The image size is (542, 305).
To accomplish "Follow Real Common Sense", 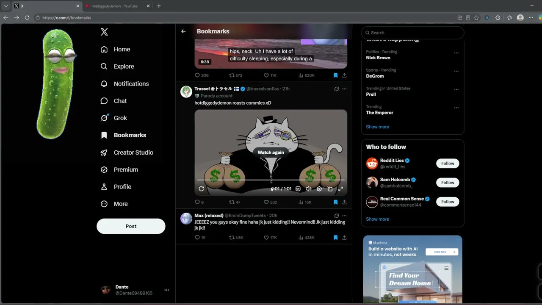I will (448, 202).
